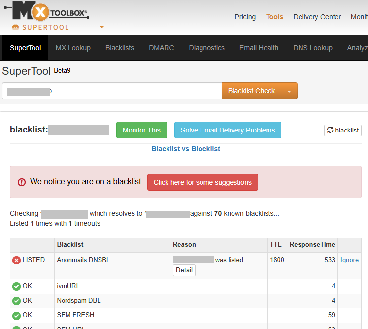368x329 pixels.
Task: Open Delivery Center from top menu
Action: click(317, 17)
